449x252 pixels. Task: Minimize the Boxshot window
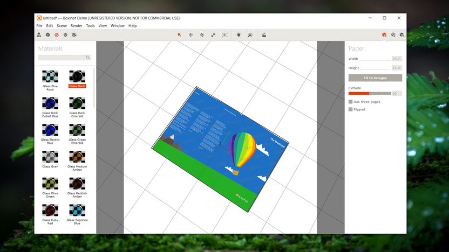pos(370,18)
